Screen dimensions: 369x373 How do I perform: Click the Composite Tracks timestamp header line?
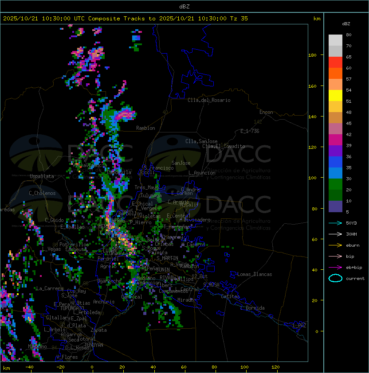point(126,19)
